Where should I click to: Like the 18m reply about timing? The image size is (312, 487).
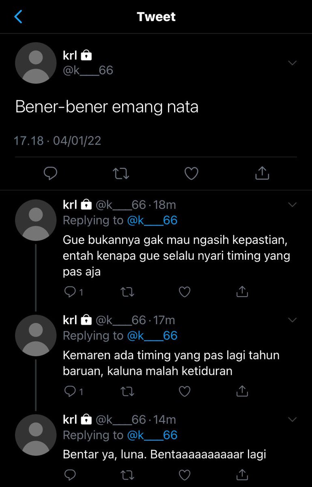[x=185, y=291]
